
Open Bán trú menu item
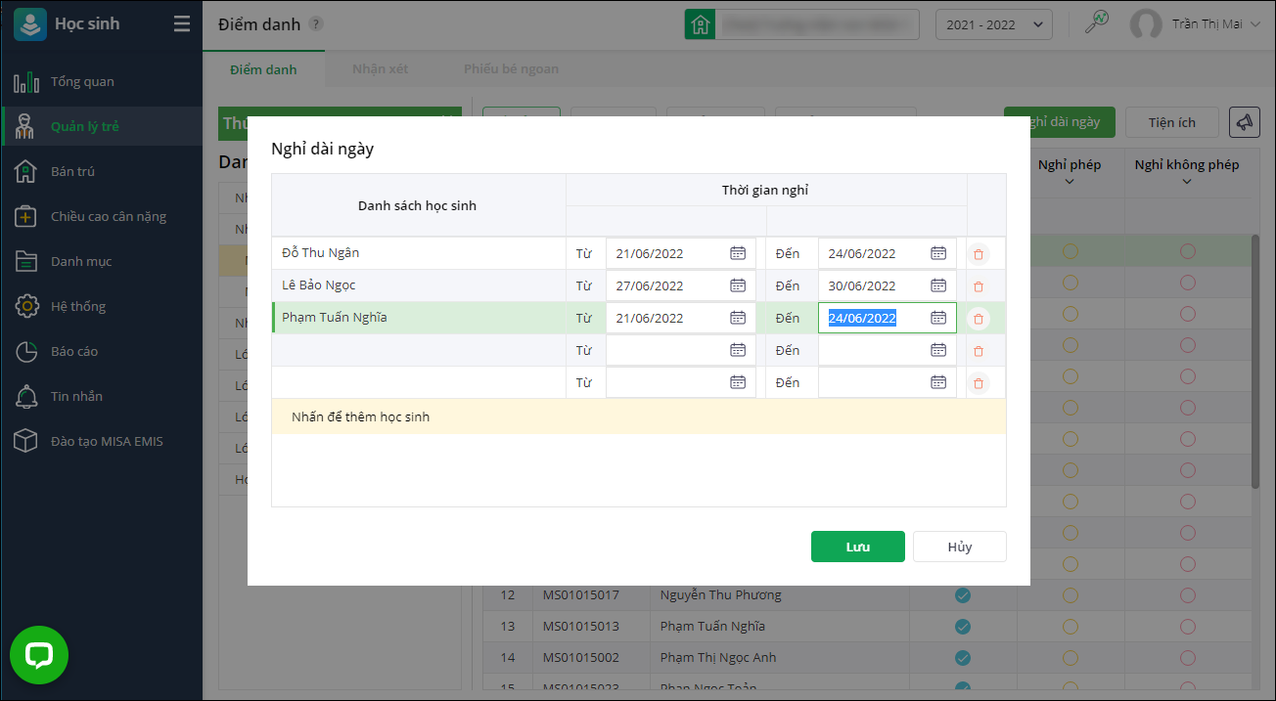coord(102,171)
